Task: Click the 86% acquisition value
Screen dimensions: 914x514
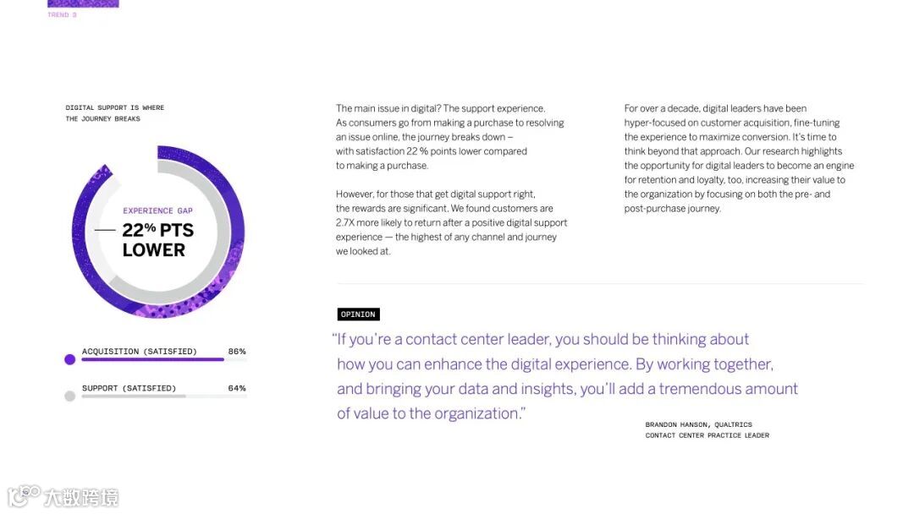Action: (x=237, y=351)
